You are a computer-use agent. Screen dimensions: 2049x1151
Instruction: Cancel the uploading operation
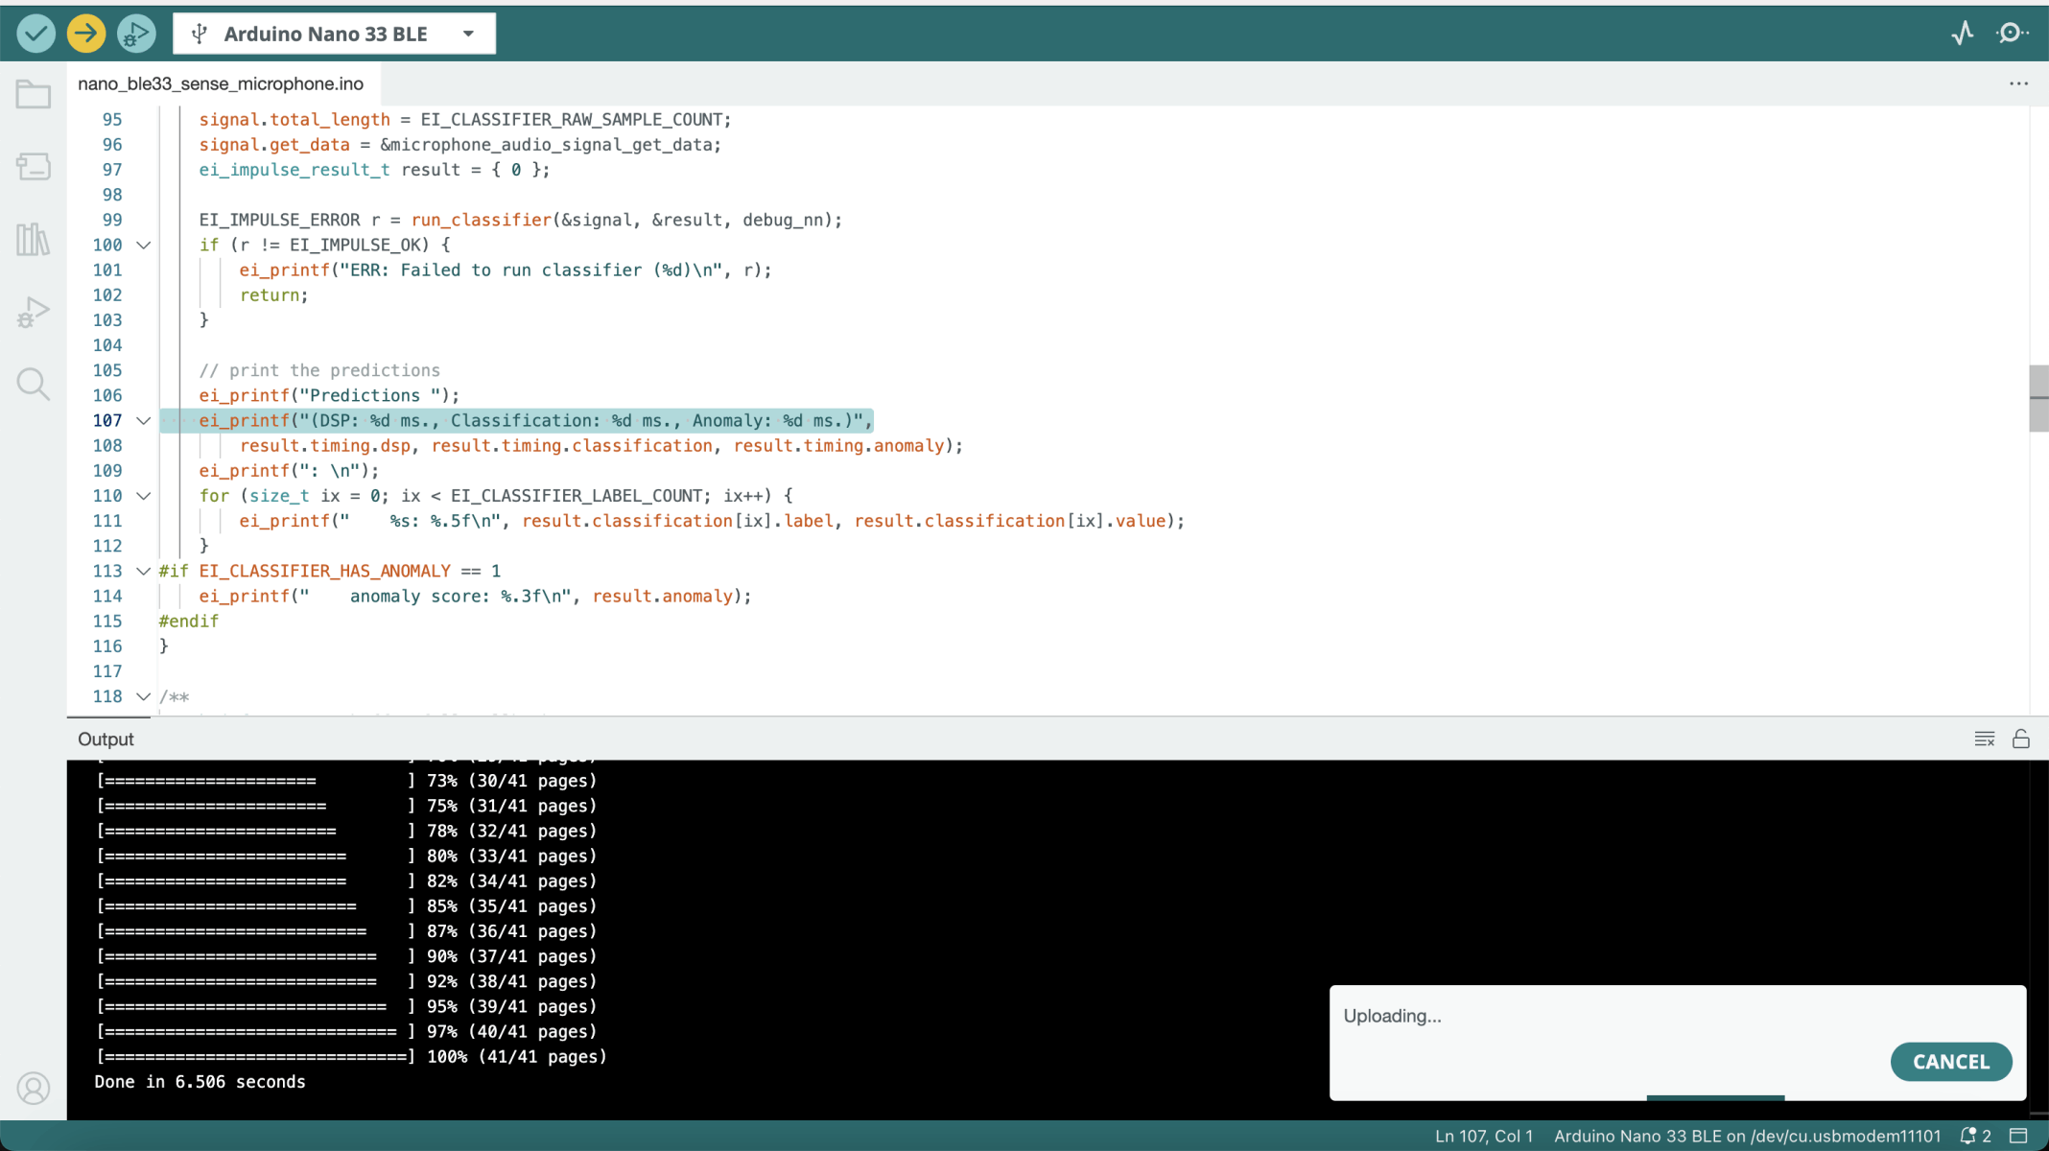click(x=1950, y=1062)
